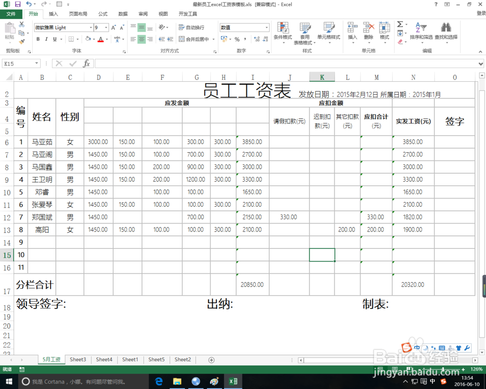Viewport: 486px width, 389px height.
Task: Click the Delete cells (删除) icon
Action: tap(368, 27)
